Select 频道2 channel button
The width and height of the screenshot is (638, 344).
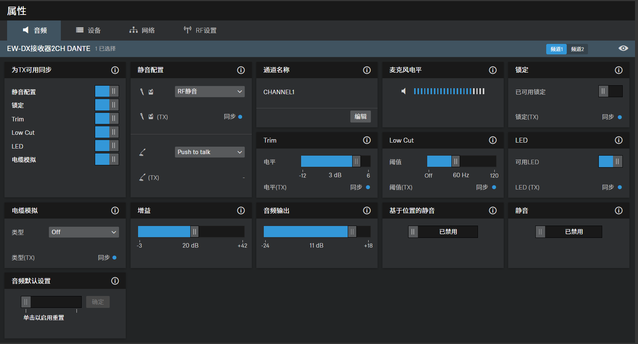(577, 49)
